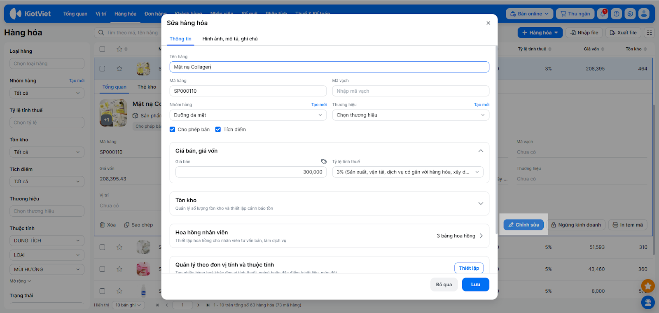Open Tổng quan in top navigation
The height and width of the screenshot is (313, 659).
click(x=75, y=14)
